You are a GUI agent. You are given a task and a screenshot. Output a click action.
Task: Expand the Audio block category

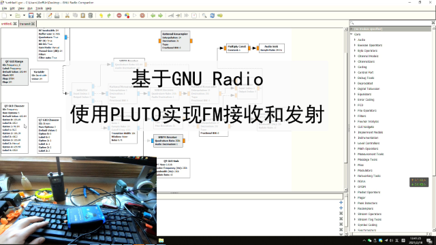point(355,39)
